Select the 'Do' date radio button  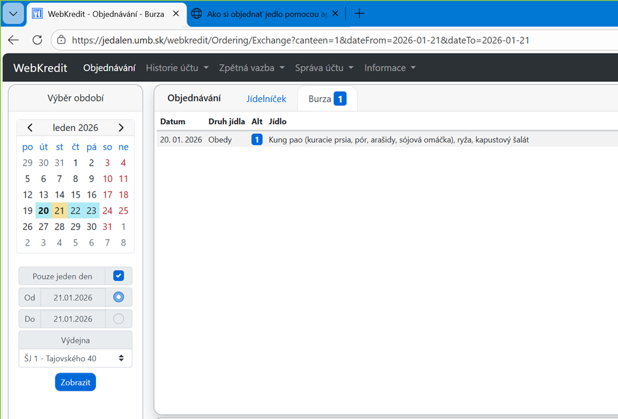pyautogui.click(x=119, y=319)
